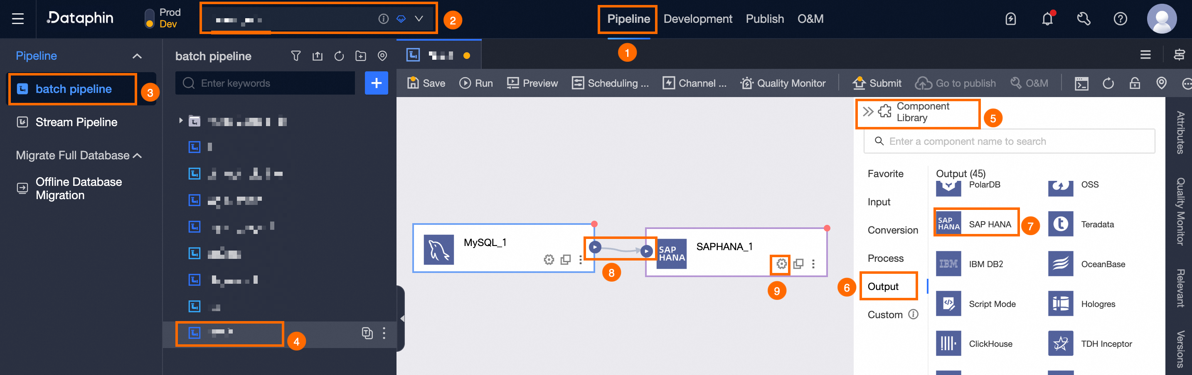Save the pipeline

click(x=426, y=83)
